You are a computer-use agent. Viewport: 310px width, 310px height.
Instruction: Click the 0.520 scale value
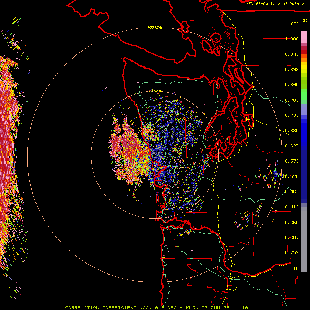(x=292, y=177)
